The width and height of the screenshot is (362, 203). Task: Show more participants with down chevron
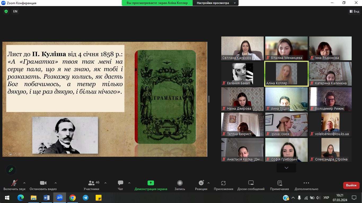286,168
